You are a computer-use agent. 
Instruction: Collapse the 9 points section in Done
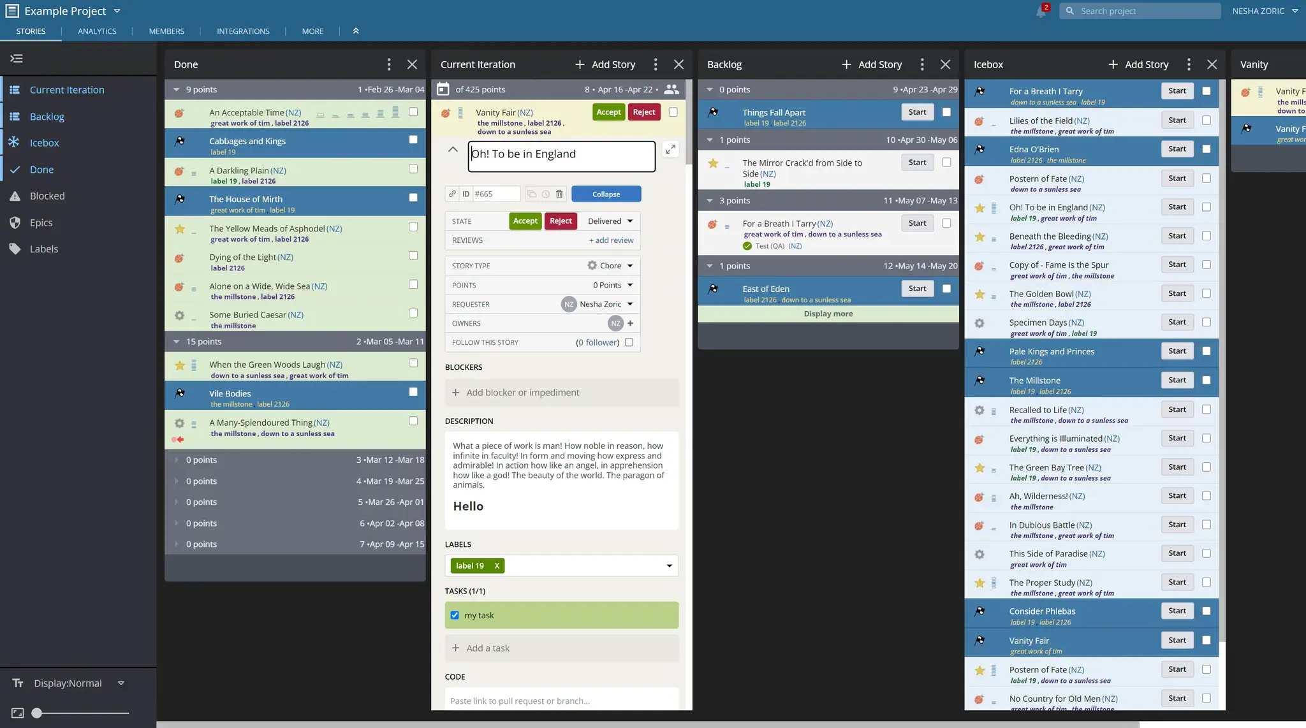pyautogui.click(x=177, y=89)
